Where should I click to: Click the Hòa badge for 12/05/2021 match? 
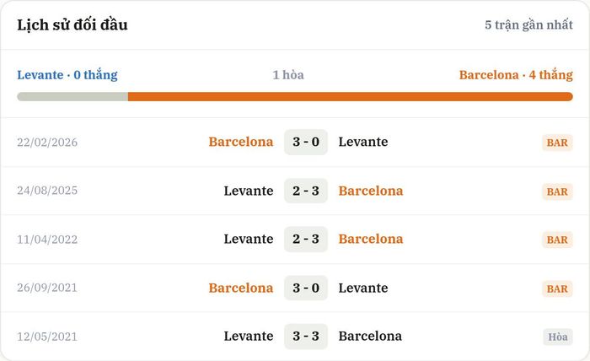pyautogui.click(x=558, y=337)
